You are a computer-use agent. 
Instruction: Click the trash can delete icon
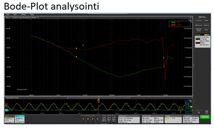tap(207, 112)
